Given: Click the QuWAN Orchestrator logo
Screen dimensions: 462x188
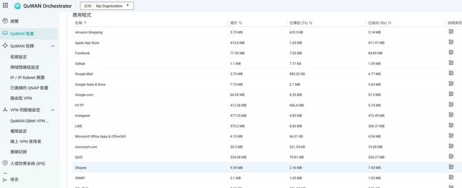Looking at the screenshot, I should click(x=43, y=6).
